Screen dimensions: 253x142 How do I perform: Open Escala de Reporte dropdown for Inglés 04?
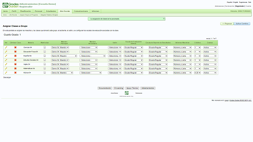click(158, 64)
